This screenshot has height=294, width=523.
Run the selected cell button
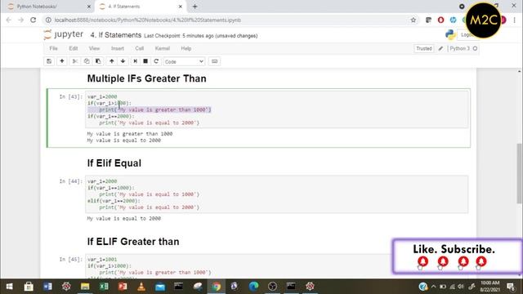click(x=135, y=61)
